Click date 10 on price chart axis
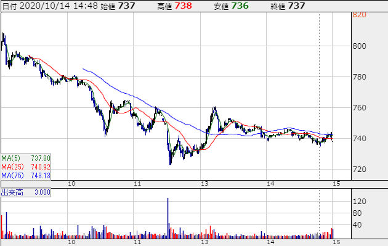The image size is (388, 246). click(x=71, y=184)
